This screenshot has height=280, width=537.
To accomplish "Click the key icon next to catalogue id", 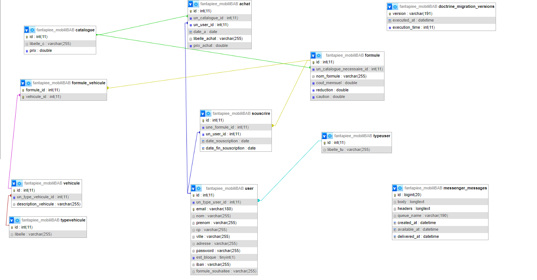I will 27,37.
